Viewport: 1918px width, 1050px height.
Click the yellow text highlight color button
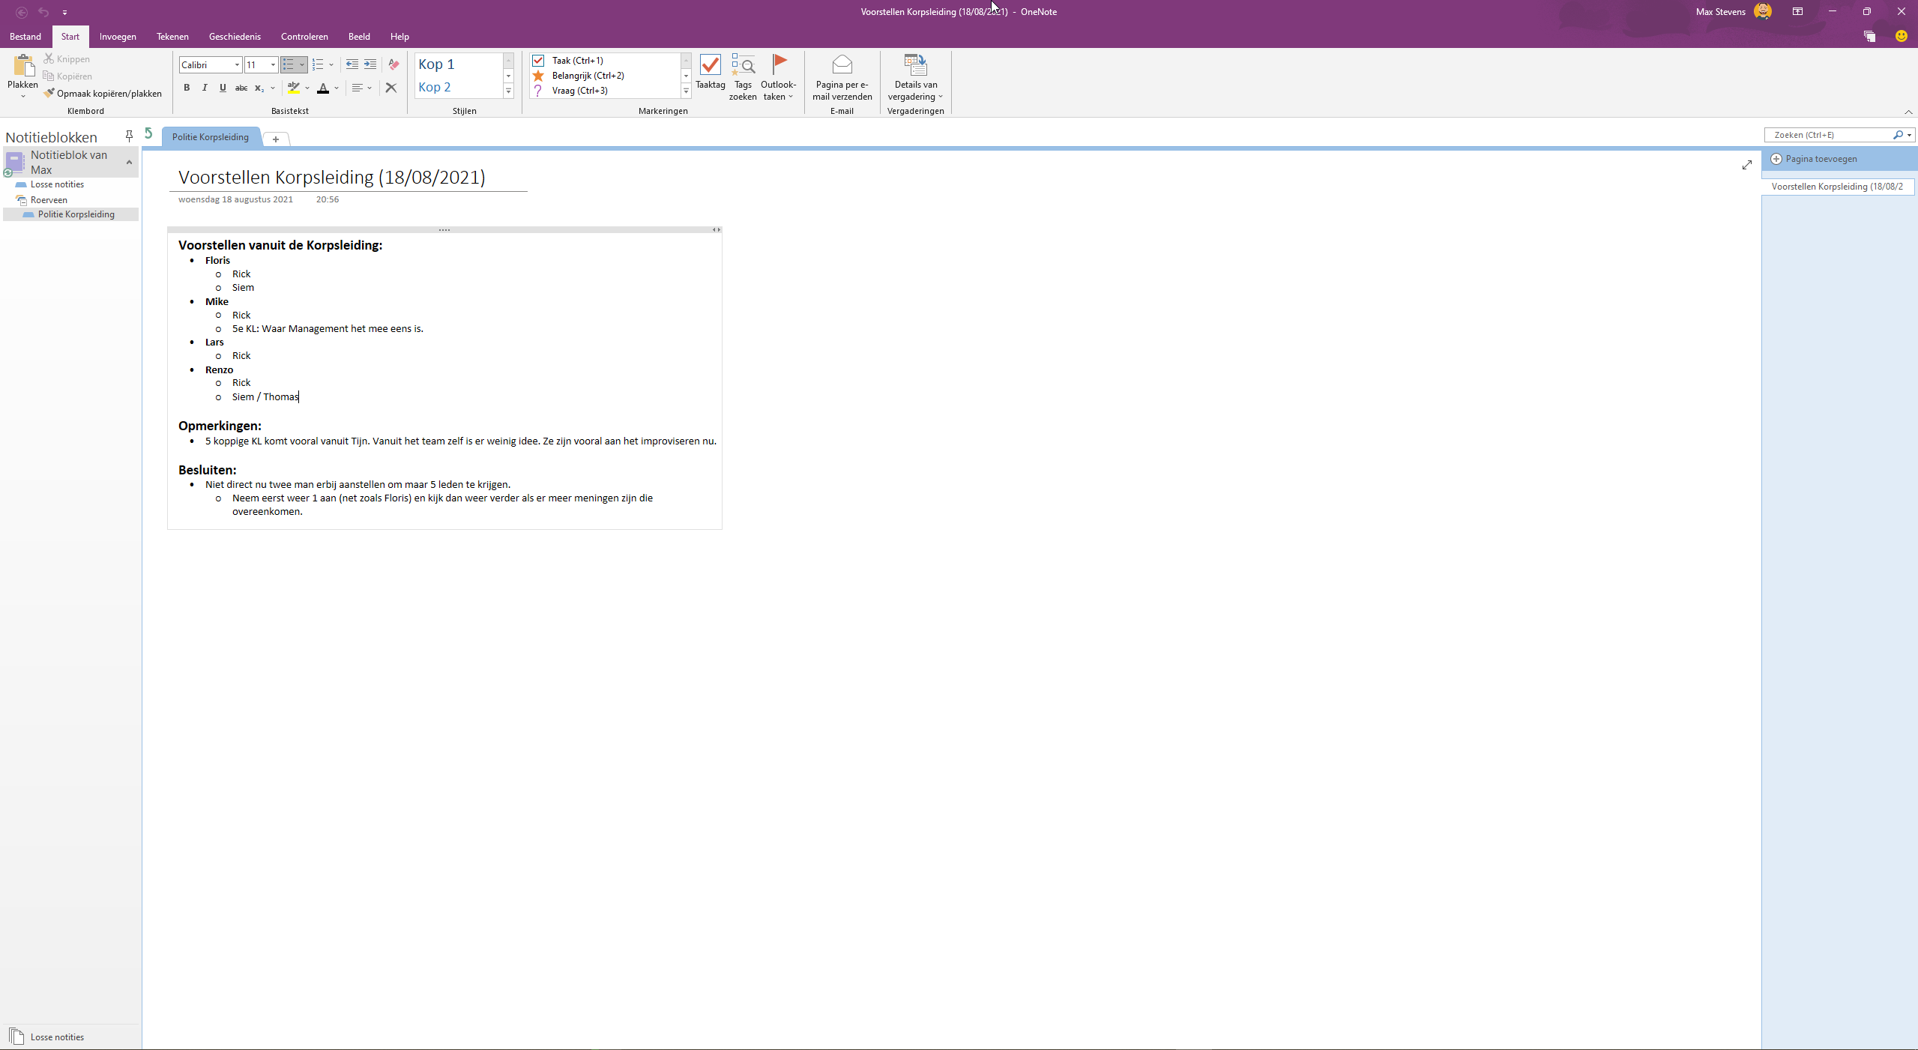tap(294, 88)
